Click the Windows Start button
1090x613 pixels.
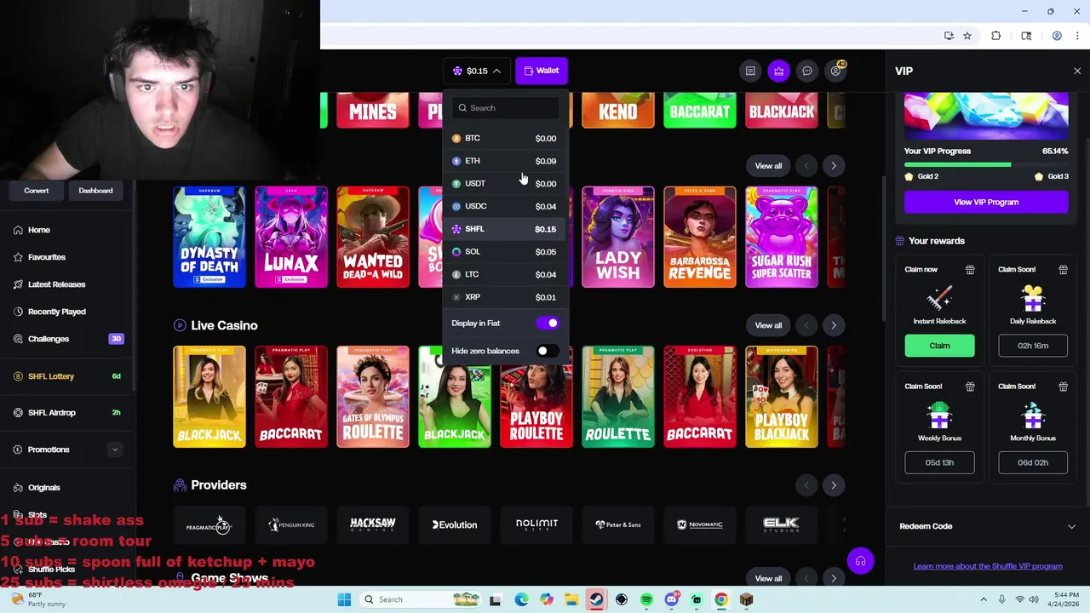[x=344, y=599]
